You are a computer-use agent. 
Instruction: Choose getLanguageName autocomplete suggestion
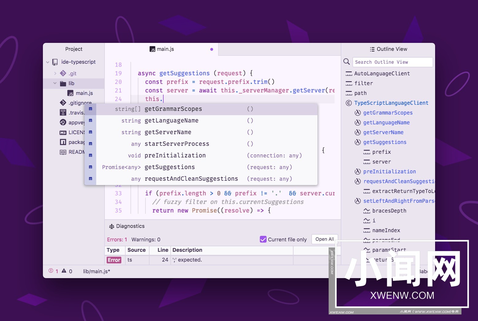pos(201,121)
